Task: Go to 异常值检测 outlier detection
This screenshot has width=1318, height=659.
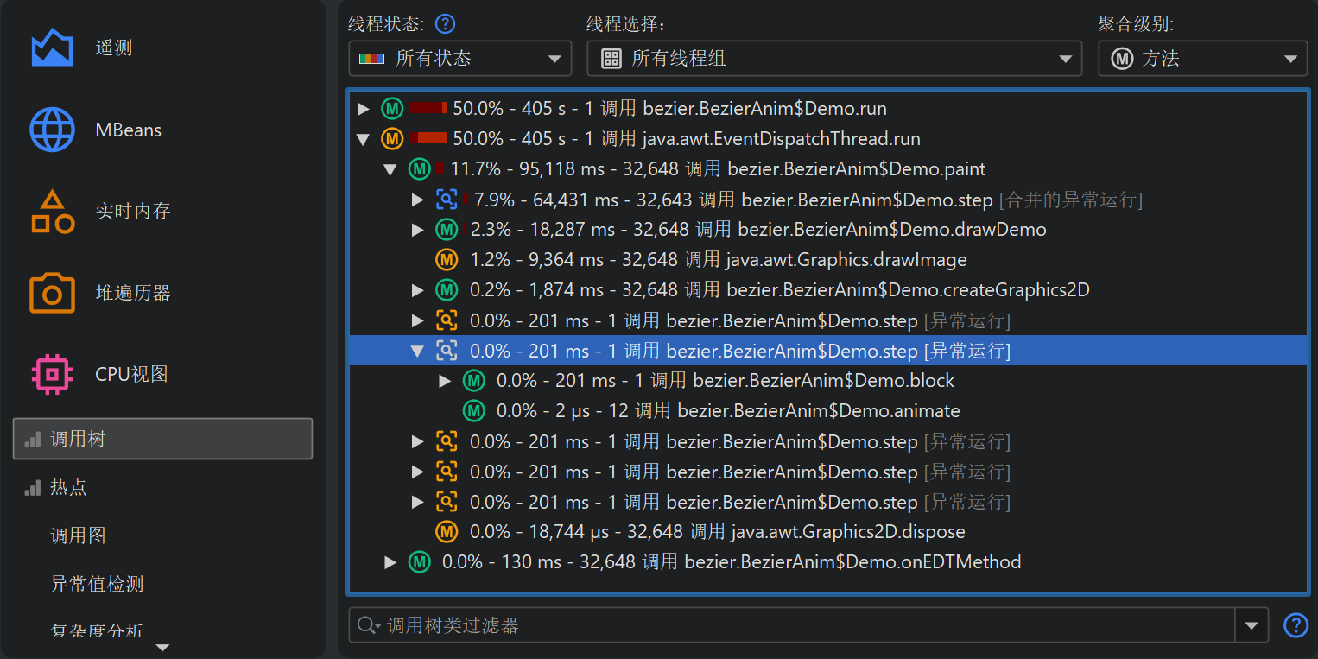Action: point(97,585)
